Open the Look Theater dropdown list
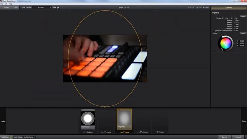 pos(42,8)
